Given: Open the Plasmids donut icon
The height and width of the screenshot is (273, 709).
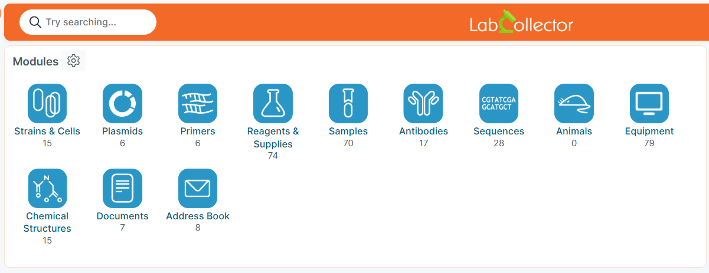Looking at the screenshot, I should point(122,103).
